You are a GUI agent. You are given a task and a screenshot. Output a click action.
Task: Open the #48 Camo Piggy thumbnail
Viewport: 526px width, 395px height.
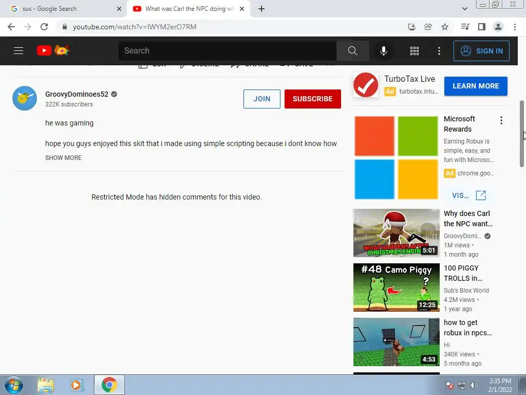click(x=396, y=288)
